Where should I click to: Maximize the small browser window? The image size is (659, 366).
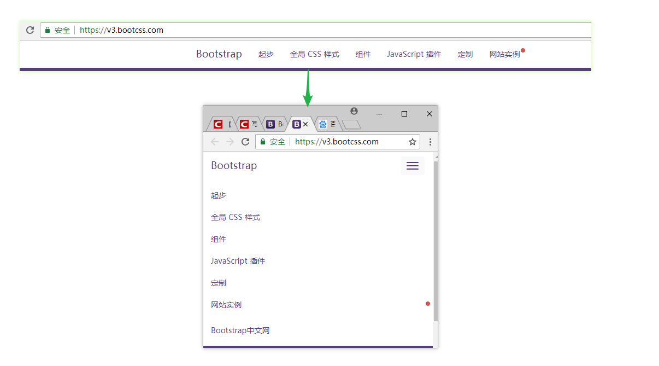[x=404, y=114]
